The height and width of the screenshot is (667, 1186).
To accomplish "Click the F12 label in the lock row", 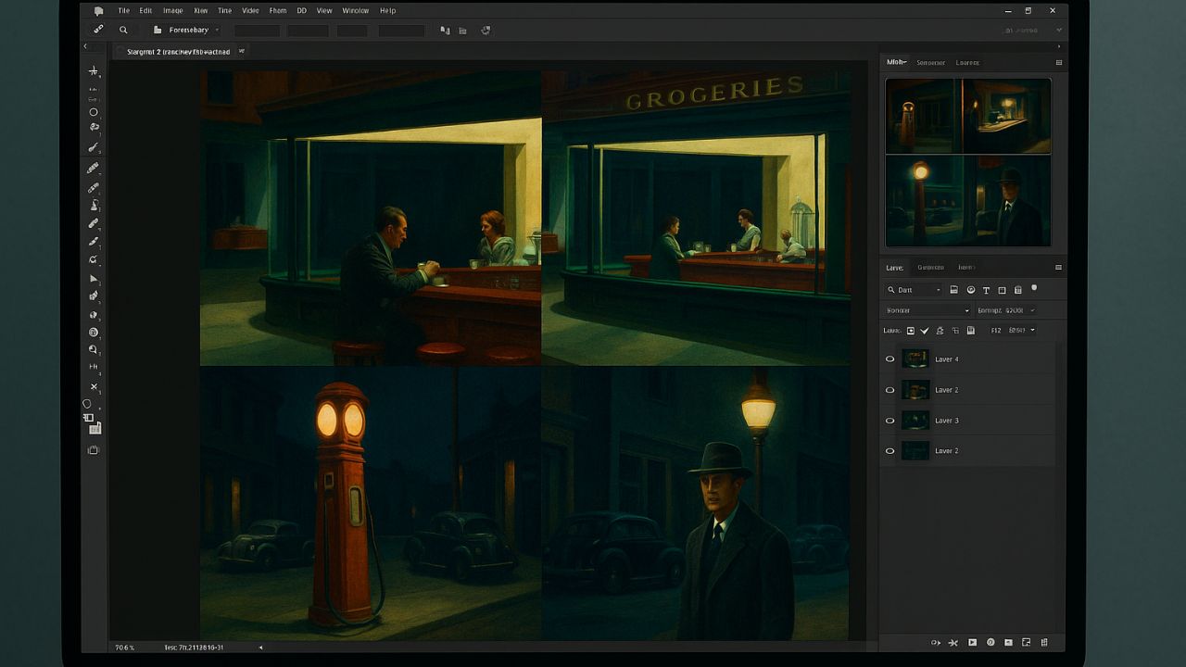I will [x=996, y=331].
